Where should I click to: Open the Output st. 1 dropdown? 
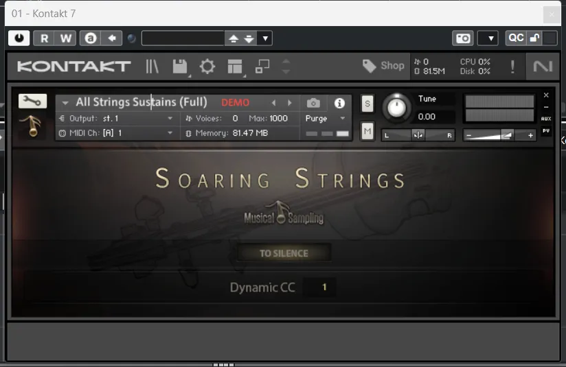pyautogui.click(x=116, y=119)
